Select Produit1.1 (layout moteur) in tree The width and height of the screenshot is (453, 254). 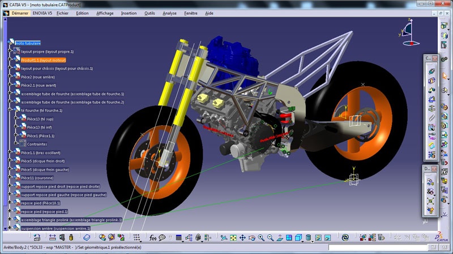click(x=44, y=60)
